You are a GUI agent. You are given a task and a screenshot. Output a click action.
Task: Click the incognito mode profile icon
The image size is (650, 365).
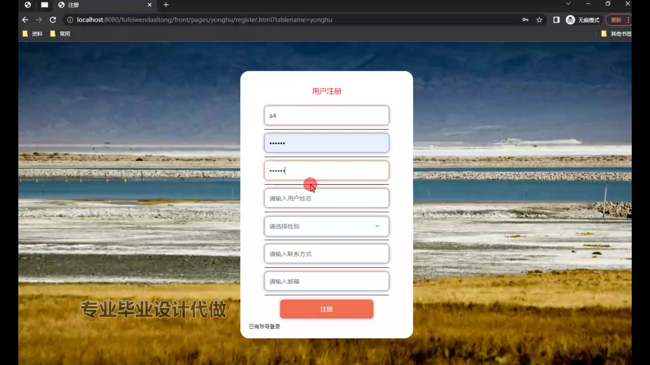(570, 20)
